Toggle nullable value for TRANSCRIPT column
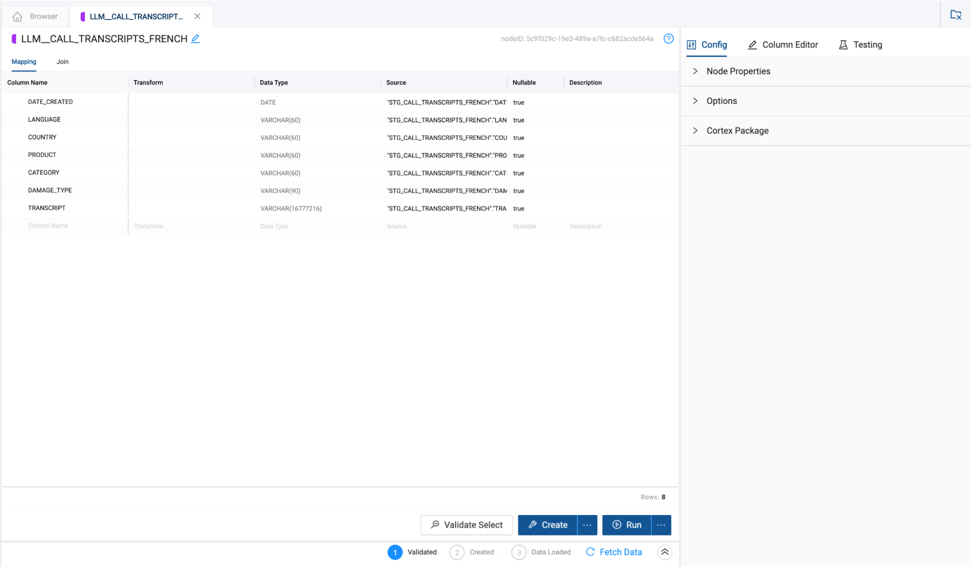971x567 pixels. tap(518, 208)
